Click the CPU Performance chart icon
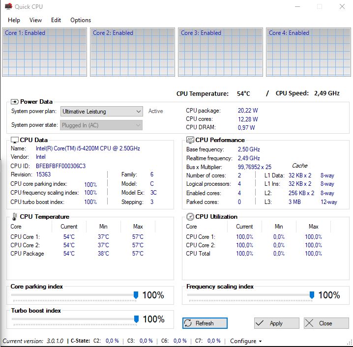Viewport: 353px width, 347px height. (190, 140)
